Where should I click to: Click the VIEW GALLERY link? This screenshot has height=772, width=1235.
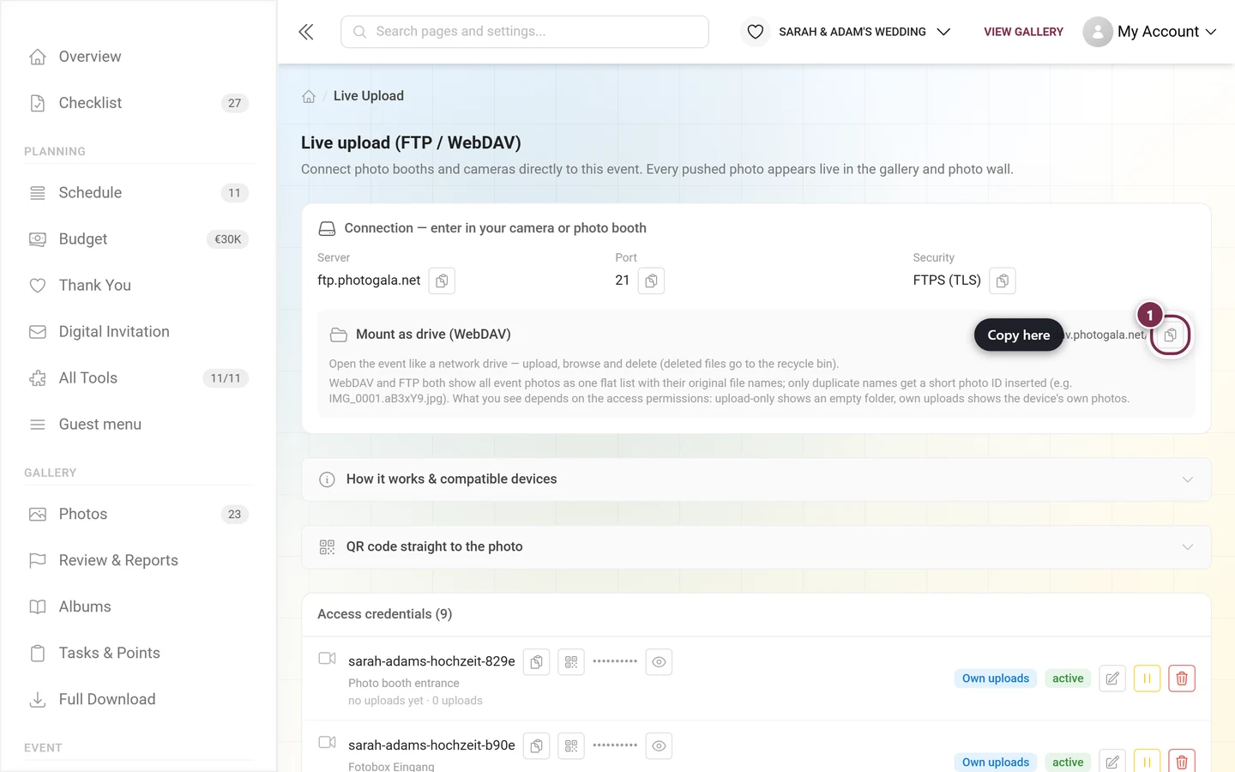[1023, 32]
